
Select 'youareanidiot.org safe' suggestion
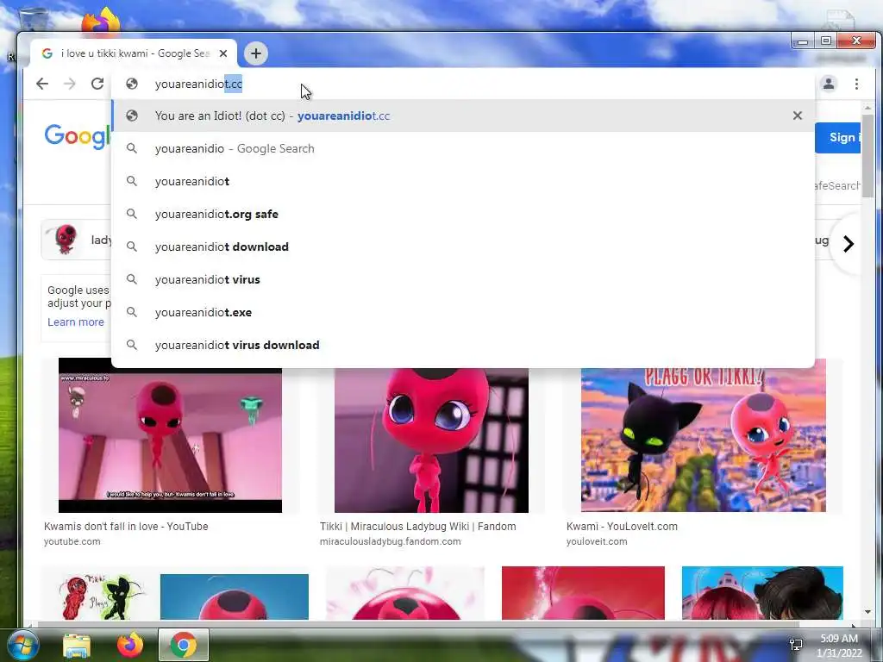pos(463,214)
